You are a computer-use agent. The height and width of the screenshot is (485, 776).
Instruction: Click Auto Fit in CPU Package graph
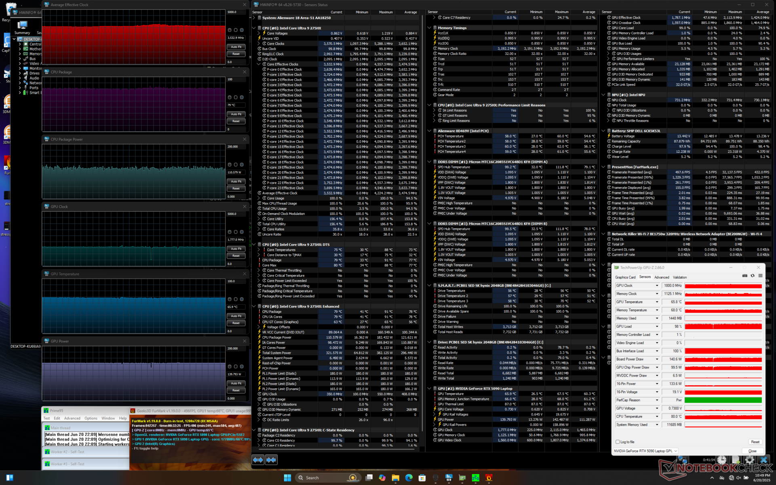(236, 114)
